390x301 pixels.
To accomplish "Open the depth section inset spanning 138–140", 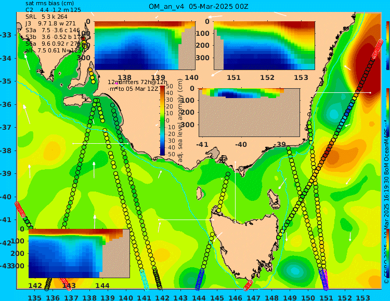I will (145, 46).
